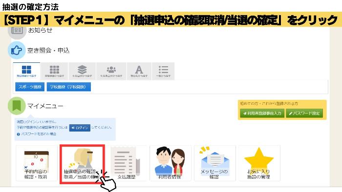
Task: Switch to the nine-square grid search tab
Action: click(55, 71)
